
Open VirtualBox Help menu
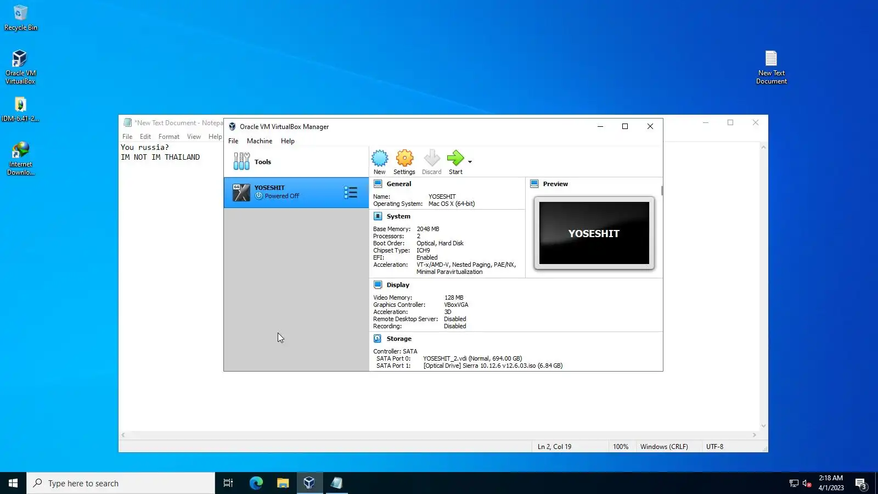click(288, 141)
